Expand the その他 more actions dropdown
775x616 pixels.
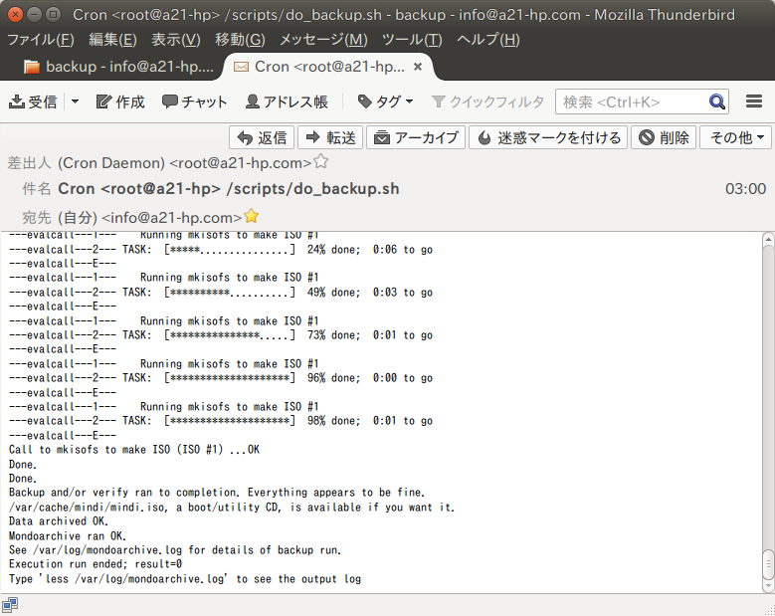[x=736, y=137]
